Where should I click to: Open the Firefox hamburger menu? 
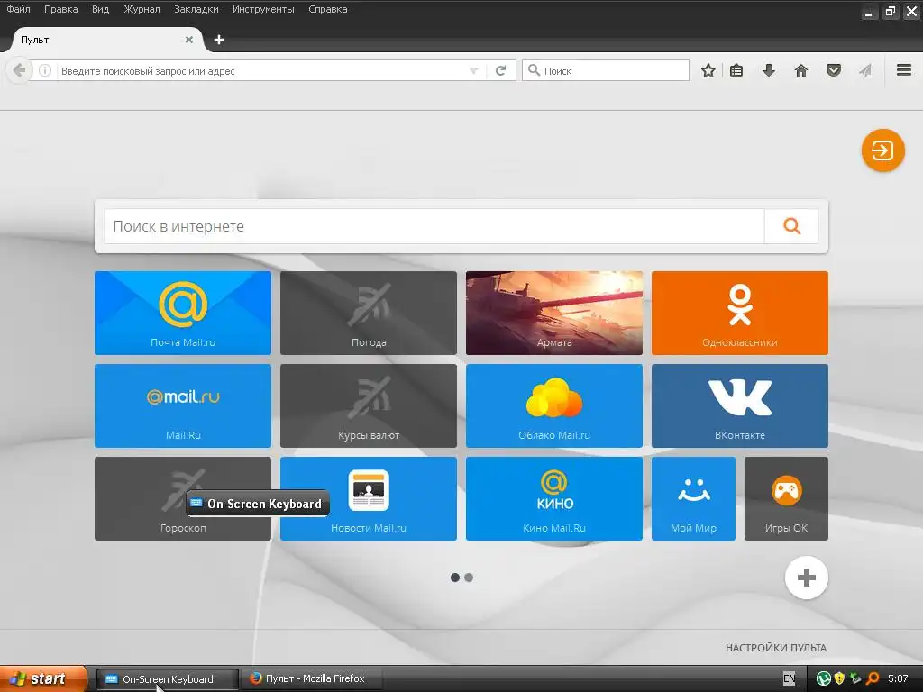point(904,70)
